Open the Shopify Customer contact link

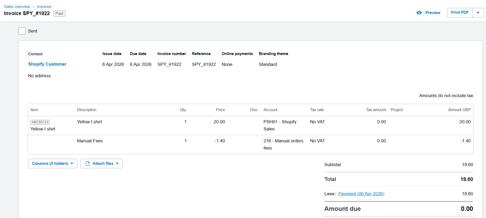pyautogui.click(x=47, y=64)
